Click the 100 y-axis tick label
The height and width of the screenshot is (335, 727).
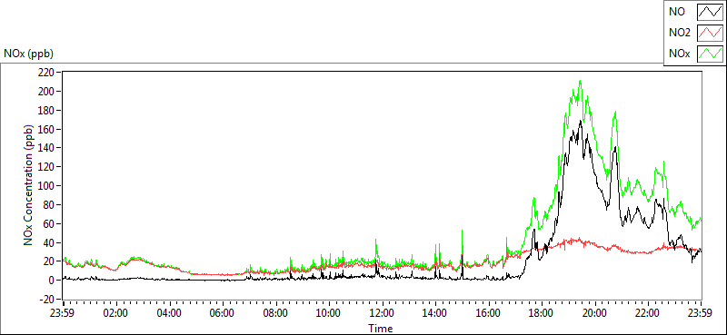47,186
